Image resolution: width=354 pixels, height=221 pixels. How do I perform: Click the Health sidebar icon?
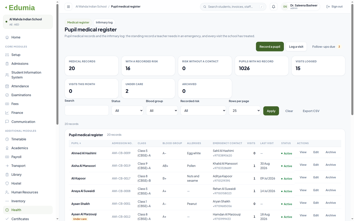(7, 210)
